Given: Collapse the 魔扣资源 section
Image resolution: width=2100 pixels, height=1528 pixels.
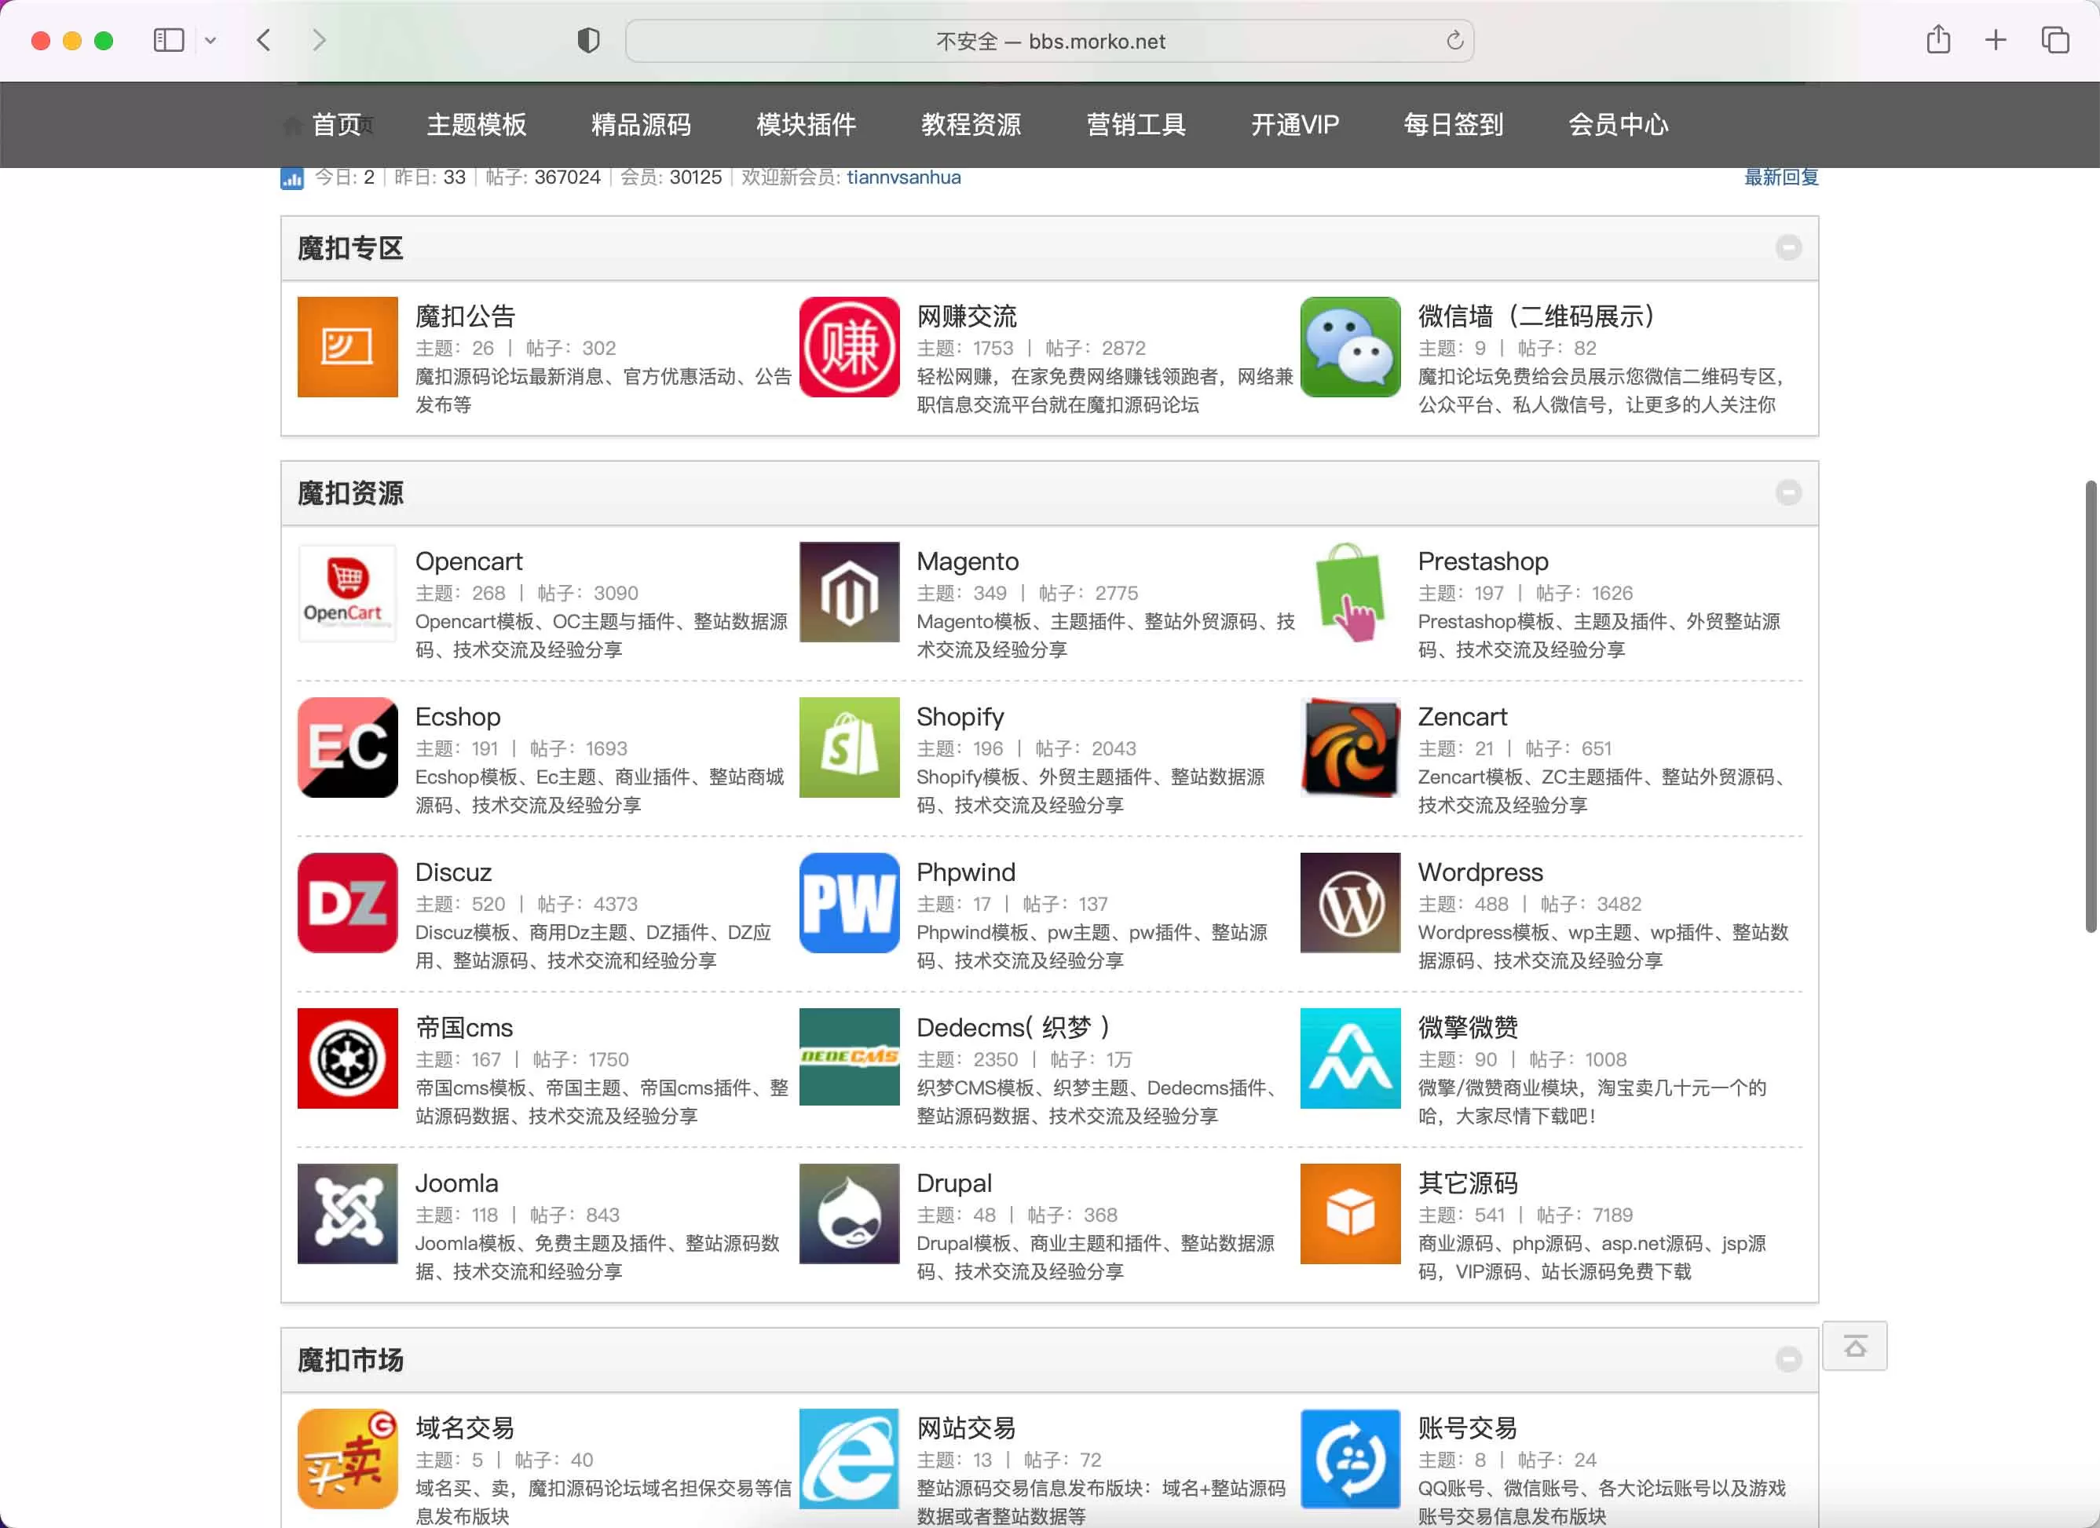Looking at the screenshot, I should (1788, 492).
